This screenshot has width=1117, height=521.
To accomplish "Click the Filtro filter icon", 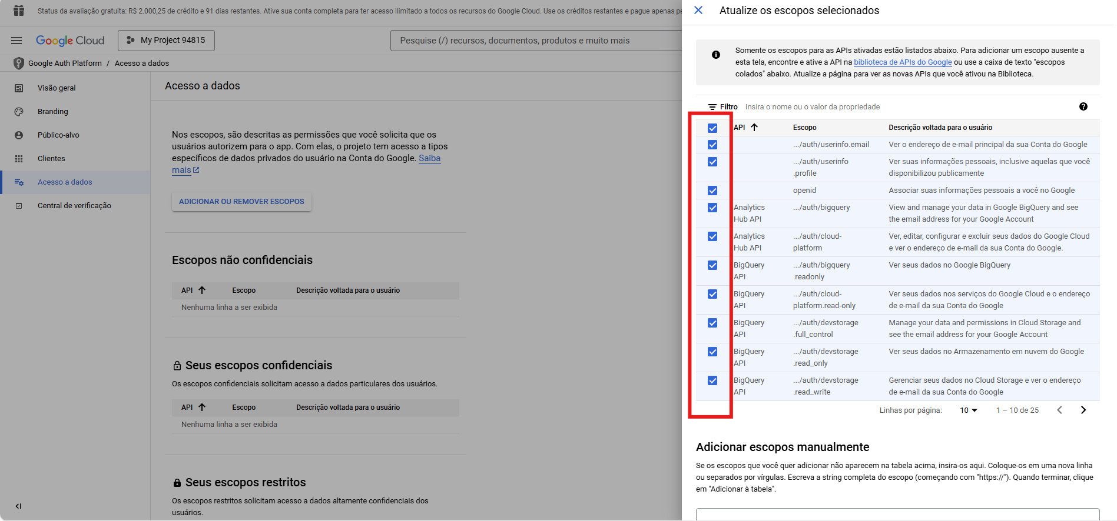I will pos(712,107).
